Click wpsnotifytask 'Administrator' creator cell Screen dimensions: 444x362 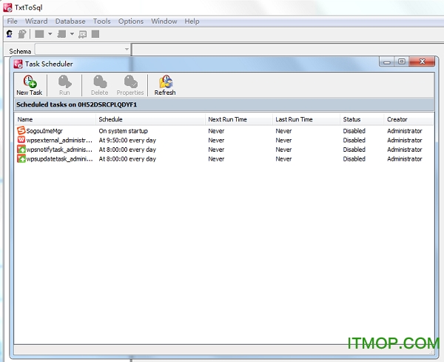click(405, 150)
